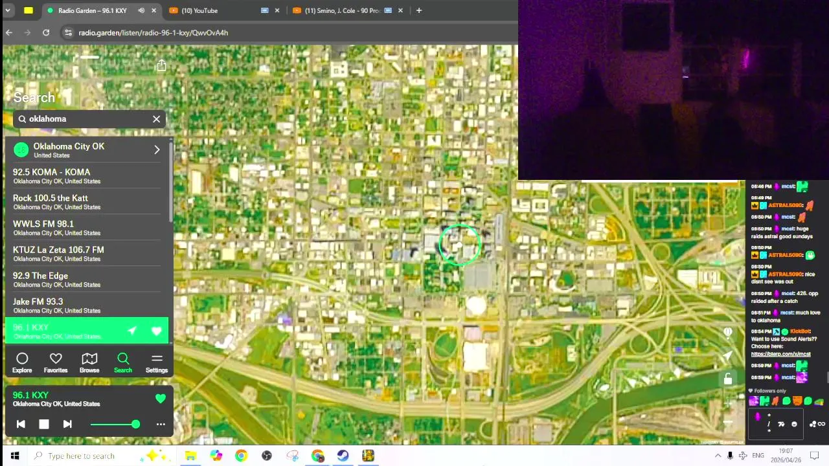Viewport: 829px width, 466px height.
Task: Stop playback of 96.1 KXY
Action: point(44,424)
